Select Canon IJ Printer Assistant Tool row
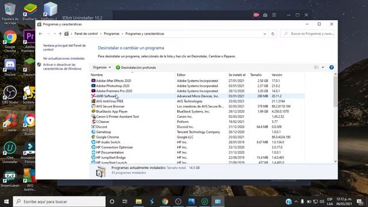This screenshot has height=207, width=368. (197, 117)
